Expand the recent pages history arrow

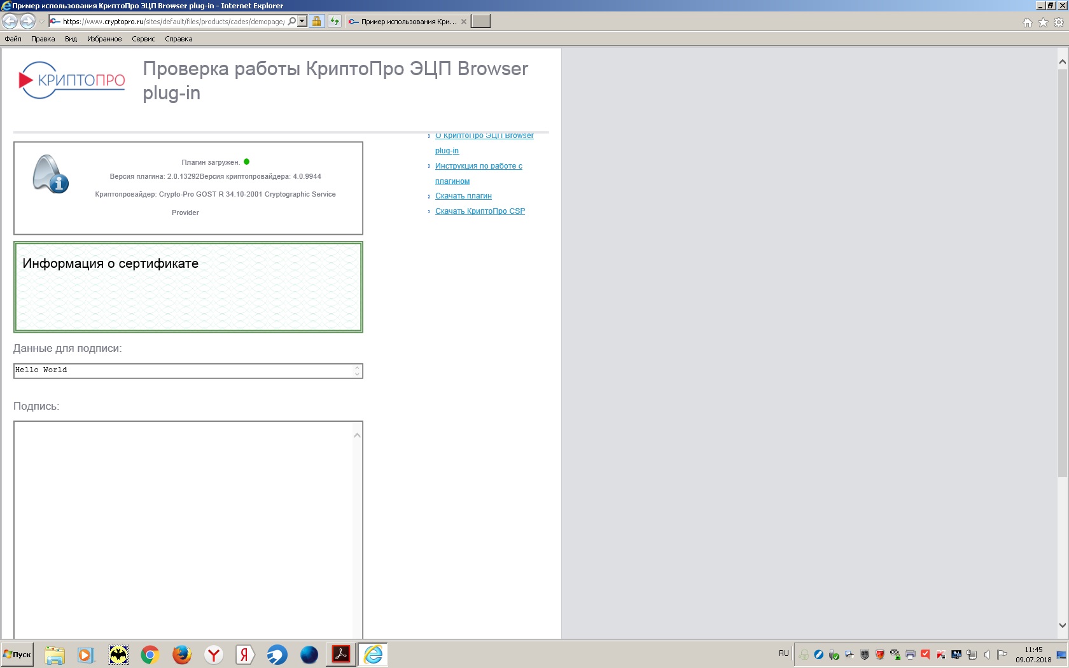pyautogui.click(x=42, y=22)
